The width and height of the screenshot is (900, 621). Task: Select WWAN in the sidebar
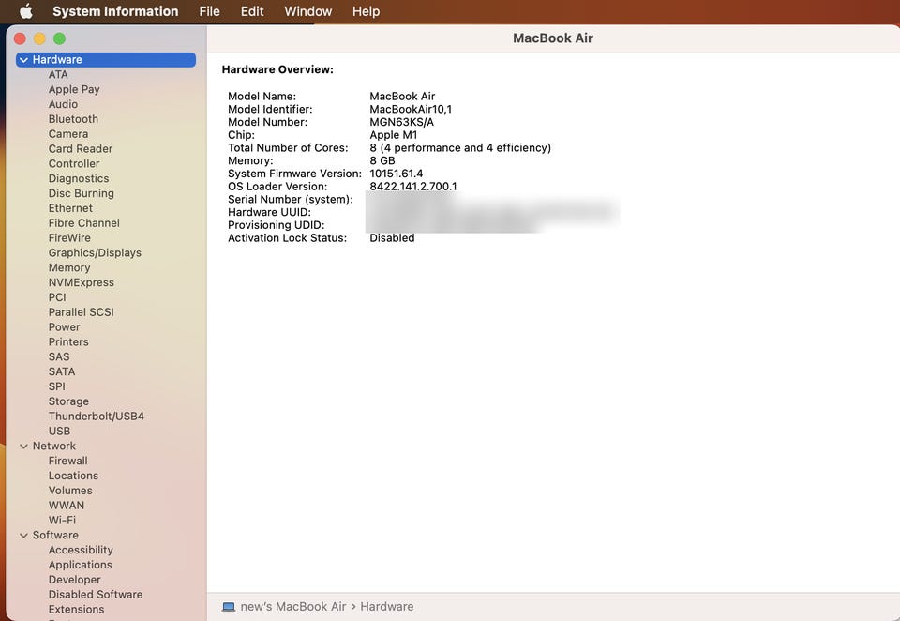tap(67, 506)
